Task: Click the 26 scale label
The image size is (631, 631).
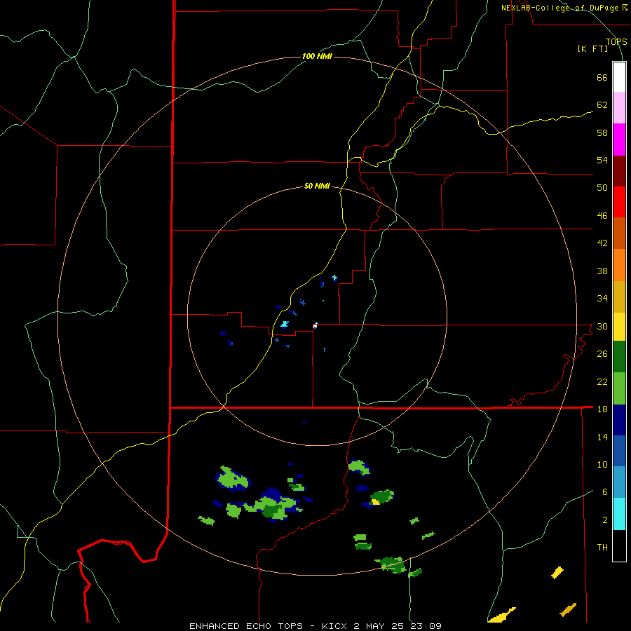Action: (602, 354)
